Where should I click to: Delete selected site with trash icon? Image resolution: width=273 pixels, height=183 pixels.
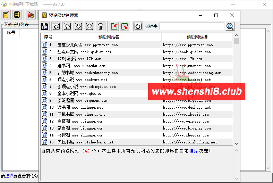click(101, 26)
